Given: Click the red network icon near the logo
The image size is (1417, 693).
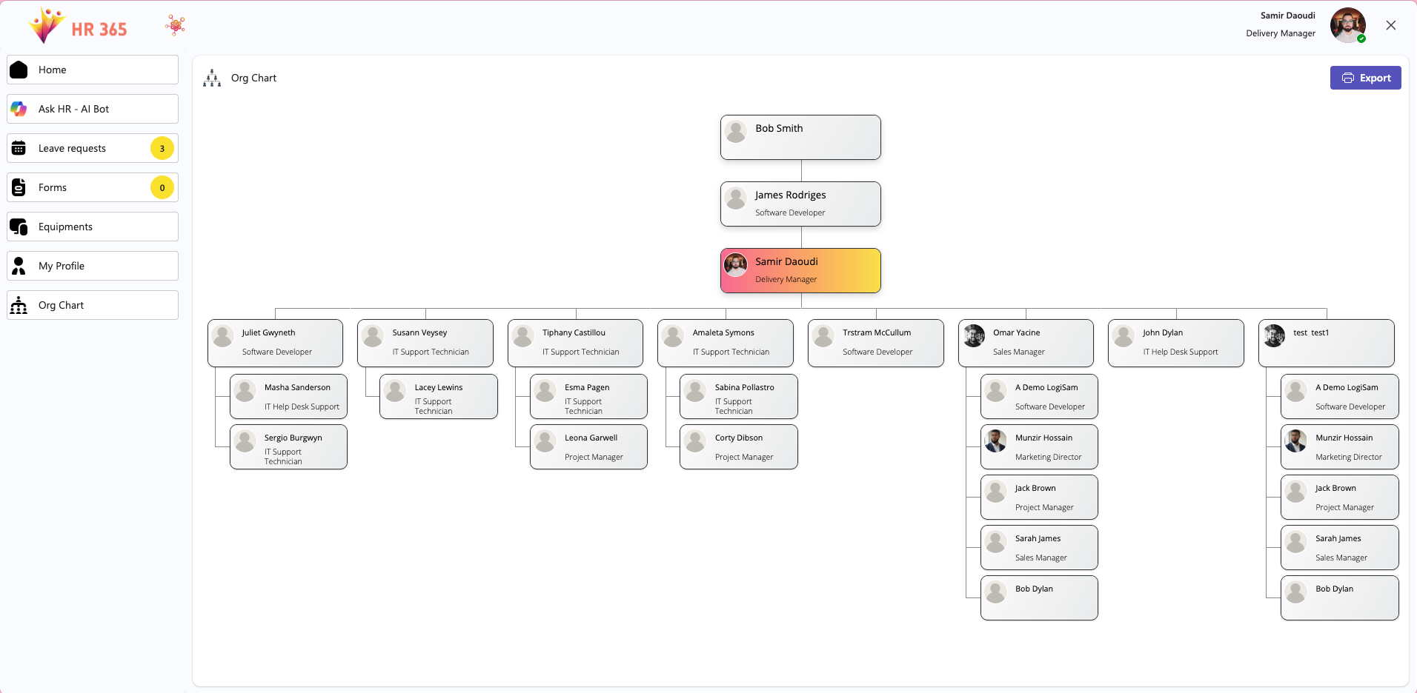Looking at the screenshot, I should (x=176, y=25).
